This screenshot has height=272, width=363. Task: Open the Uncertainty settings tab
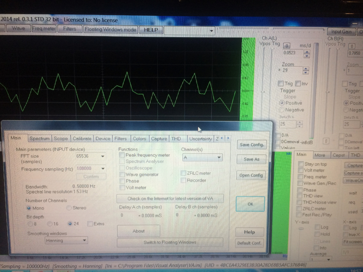(x=201, y=139)
